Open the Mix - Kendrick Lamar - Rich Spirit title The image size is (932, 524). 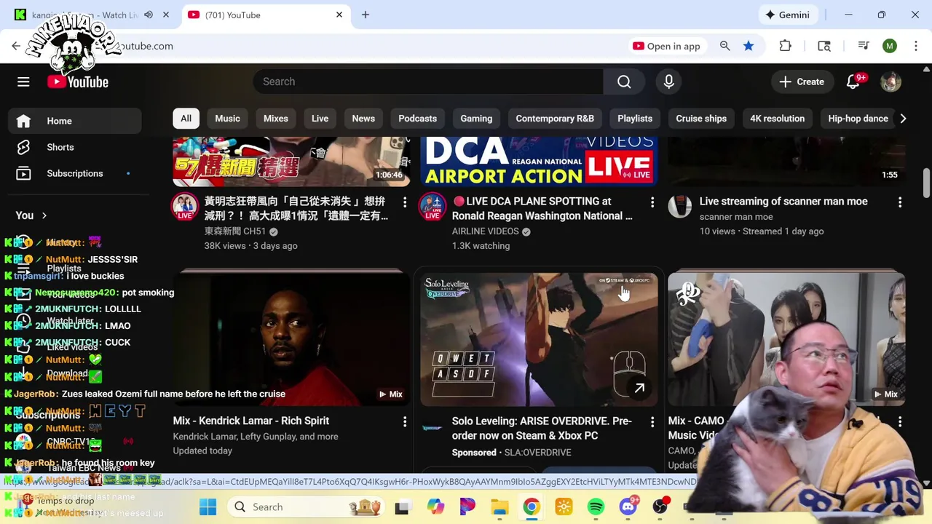(x=251, y=421)
